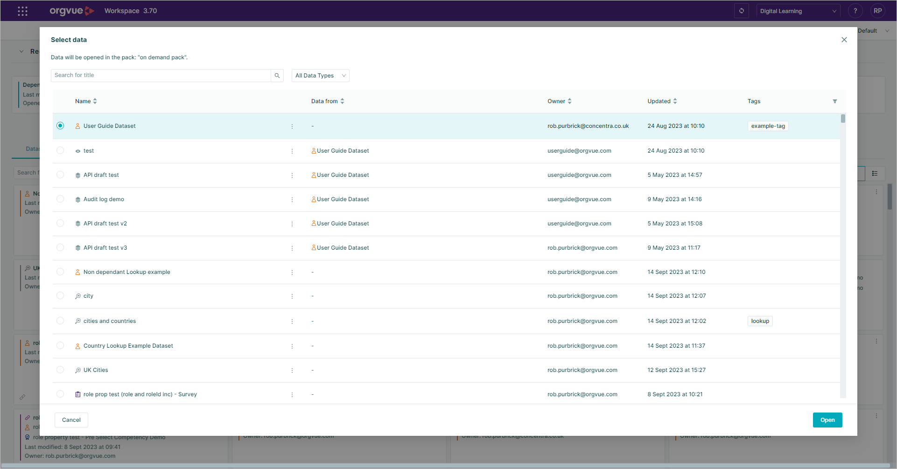Sort by the Updated column header

tap(662, 101)
